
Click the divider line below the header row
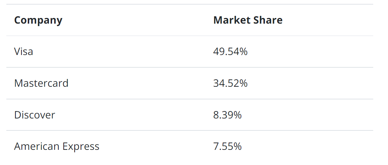point(190,36)
